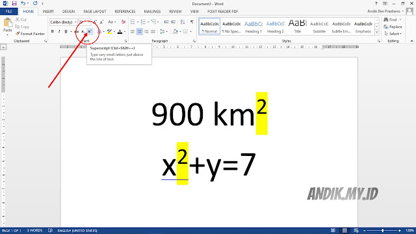416x234 pixels.
Task: Open Font dialog launcher
Action: [125, 41]
